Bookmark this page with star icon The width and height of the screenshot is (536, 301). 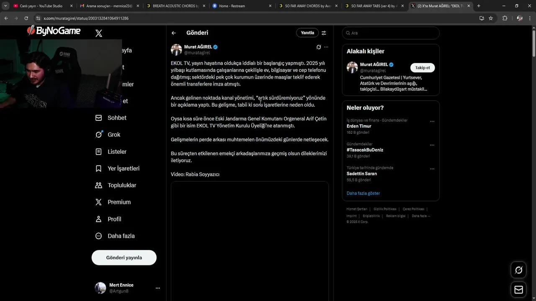(491, 18)
